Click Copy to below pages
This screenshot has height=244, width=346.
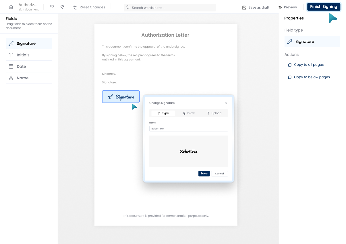pyautogui.click(x=309, y=77)
